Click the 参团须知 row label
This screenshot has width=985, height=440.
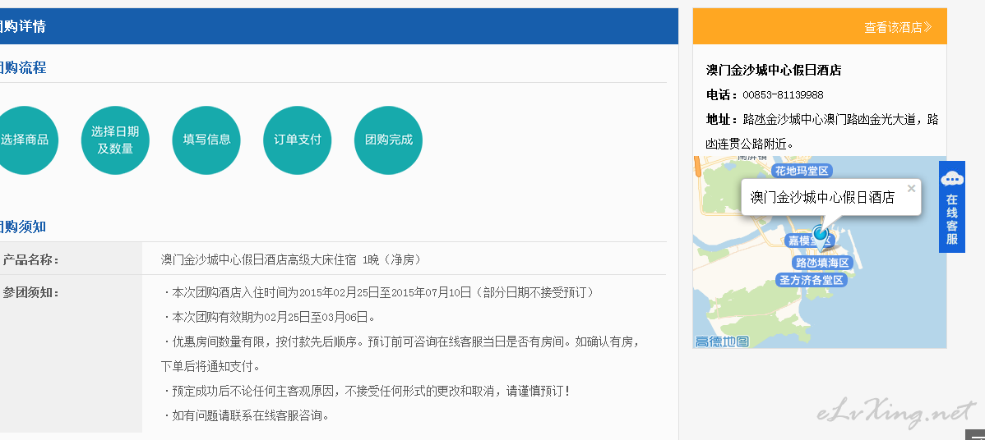30,293
